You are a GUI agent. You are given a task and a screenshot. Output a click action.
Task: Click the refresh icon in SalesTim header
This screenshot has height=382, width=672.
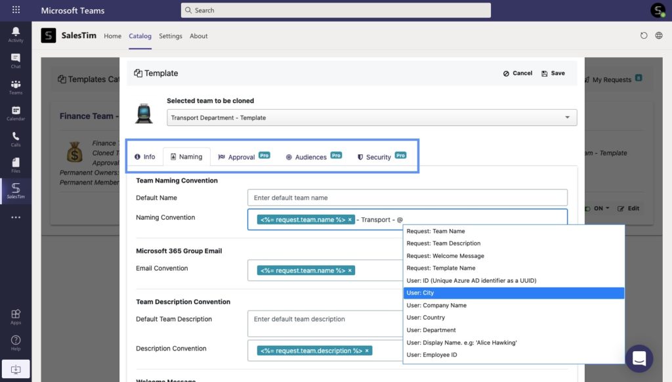(x=644, y=35)
